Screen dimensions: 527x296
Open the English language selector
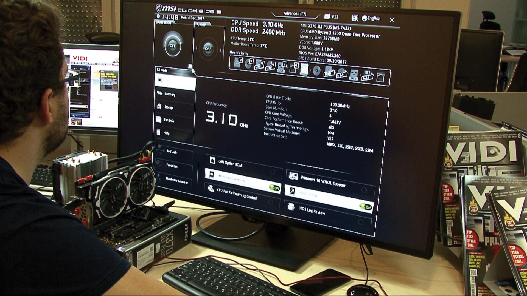coord(371,18)
